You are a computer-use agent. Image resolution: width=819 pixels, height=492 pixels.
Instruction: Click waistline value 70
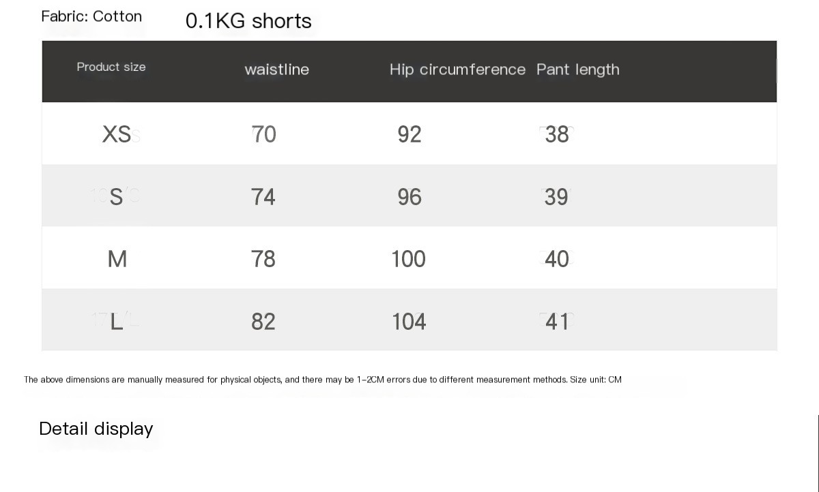coord(263,134)
